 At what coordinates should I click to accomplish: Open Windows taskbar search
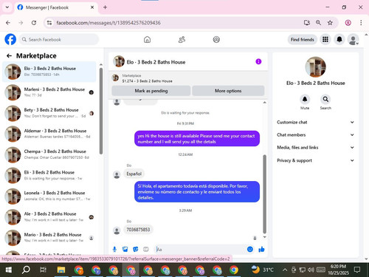(26, 270)
